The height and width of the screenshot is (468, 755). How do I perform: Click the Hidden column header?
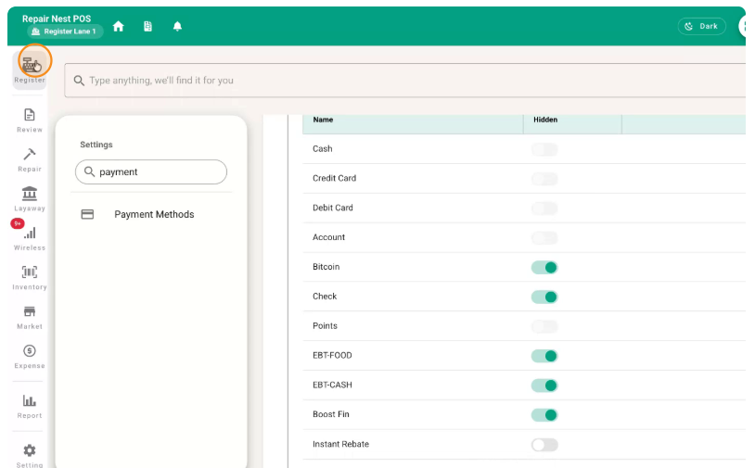[545, 120]
